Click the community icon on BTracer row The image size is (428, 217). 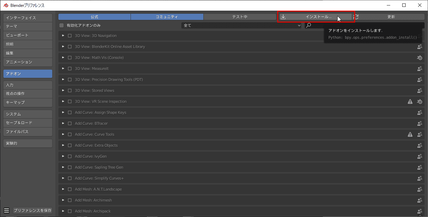tap(419, 123)
